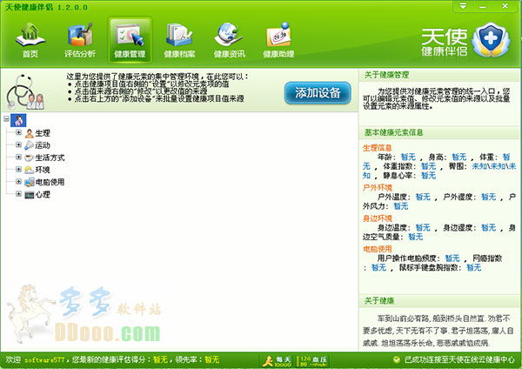Click the 运动 shuttlecock icon
Viewport: 522px width, 369px height.
[30, 145]
